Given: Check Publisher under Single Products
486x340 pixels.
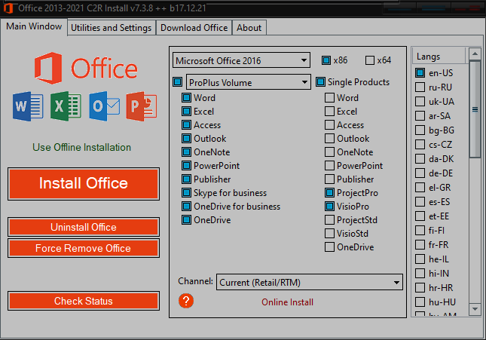Looking at the screenshot, I should click(x=329, y=179).
